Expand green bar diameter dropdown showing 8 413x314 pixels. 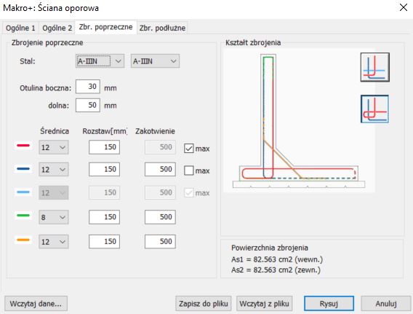click(54, 217)
